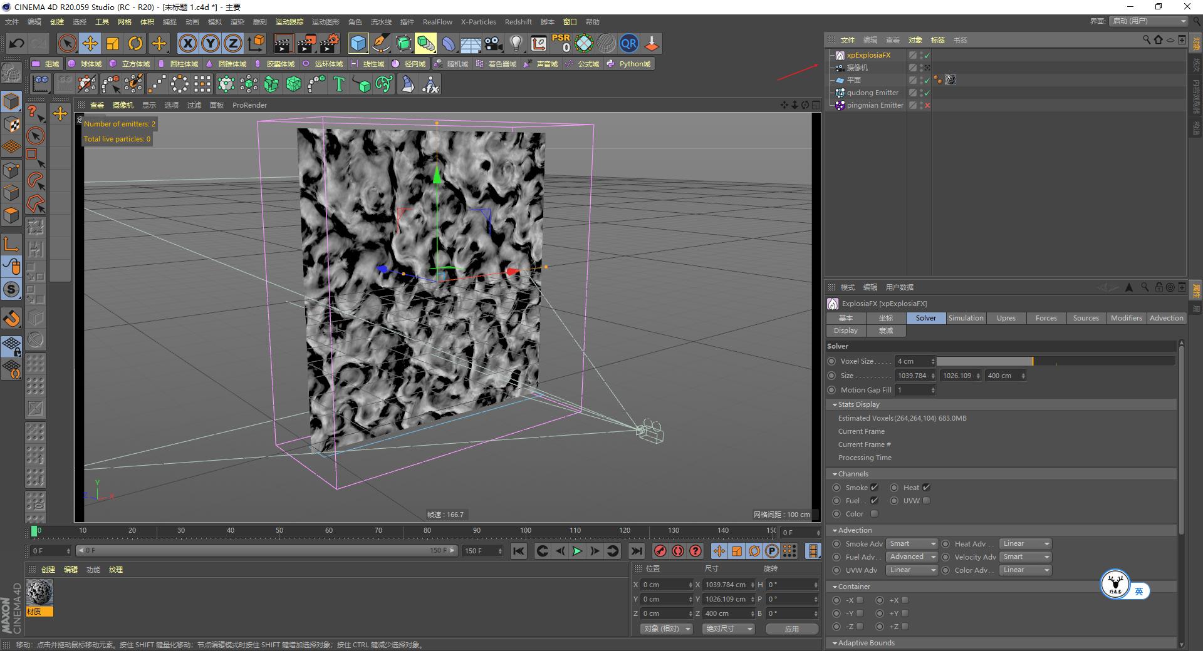Click the xpExplosiaFX object icon
This screenshot has height=651, width=1203.
[x=840, y=55]
